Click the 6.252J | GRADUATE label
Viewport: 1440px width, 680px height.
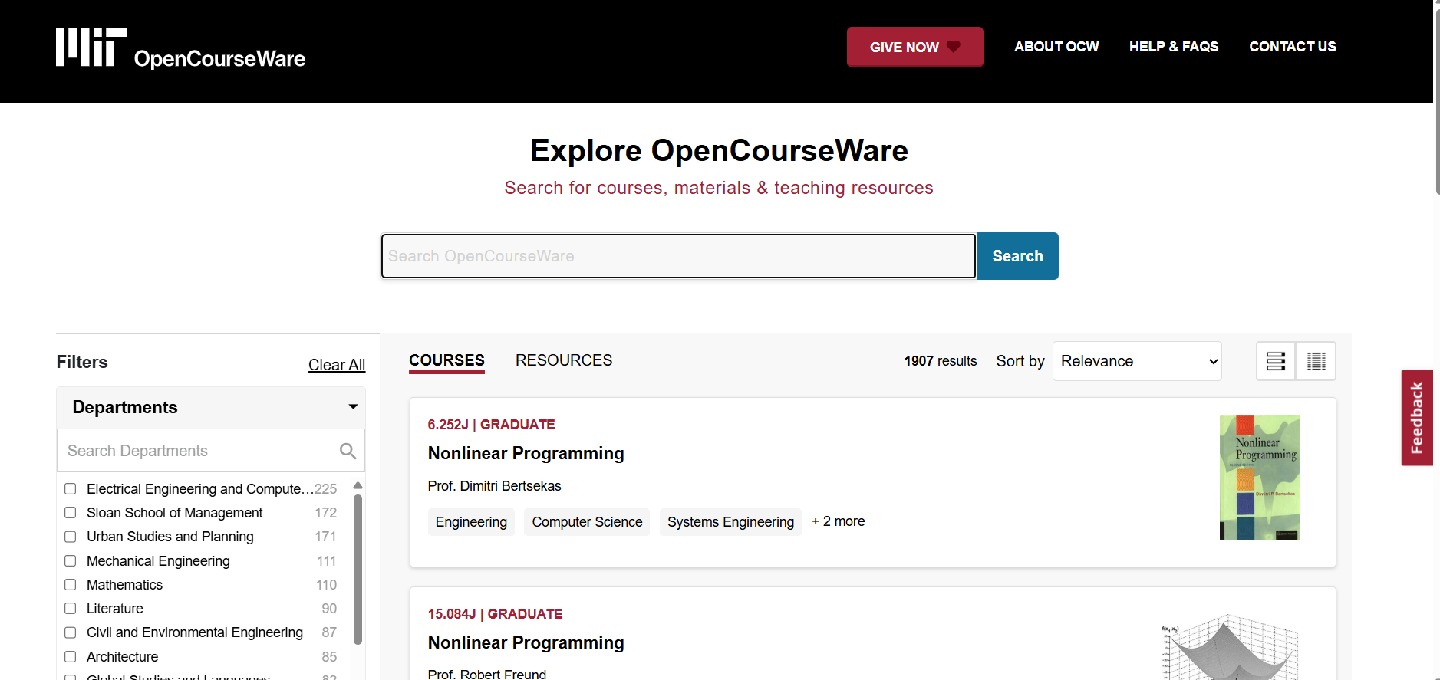click(x=492, y=425)
